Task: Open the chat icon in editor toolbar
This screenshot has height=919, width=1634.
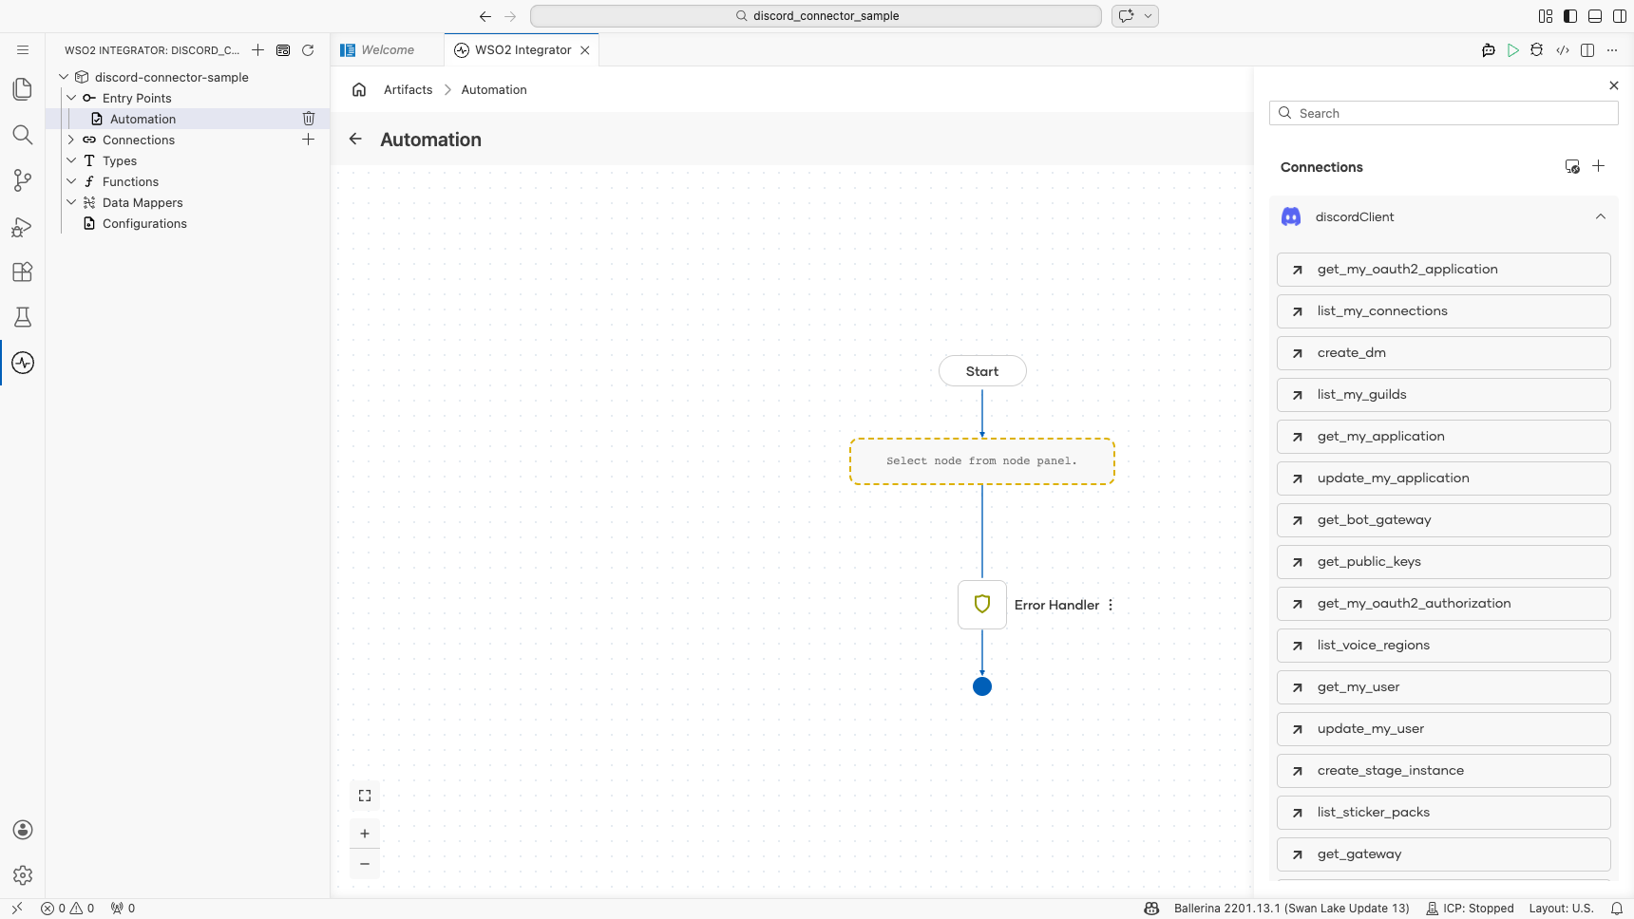Action: 1489,50
